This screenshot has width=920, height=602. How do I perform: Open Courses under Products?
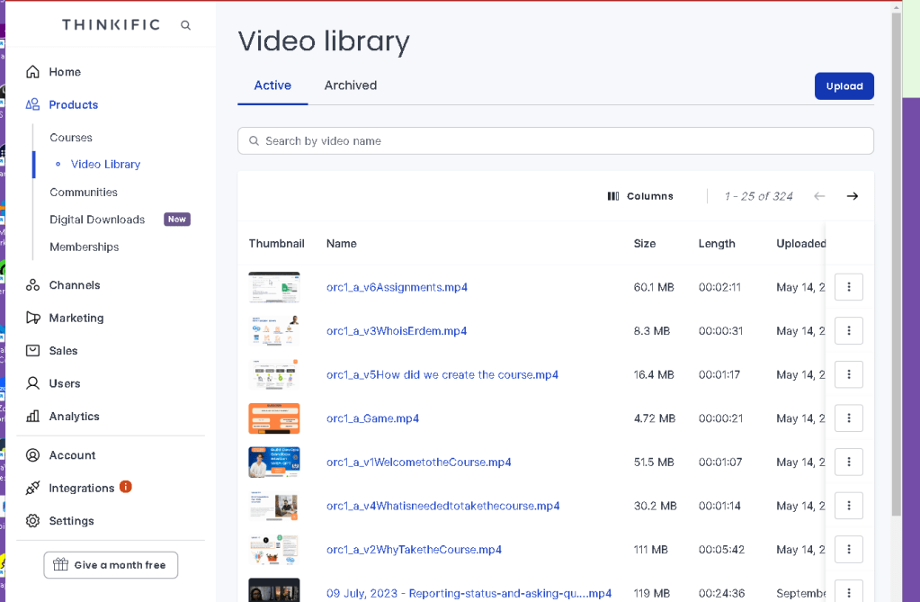click(71, 138)
